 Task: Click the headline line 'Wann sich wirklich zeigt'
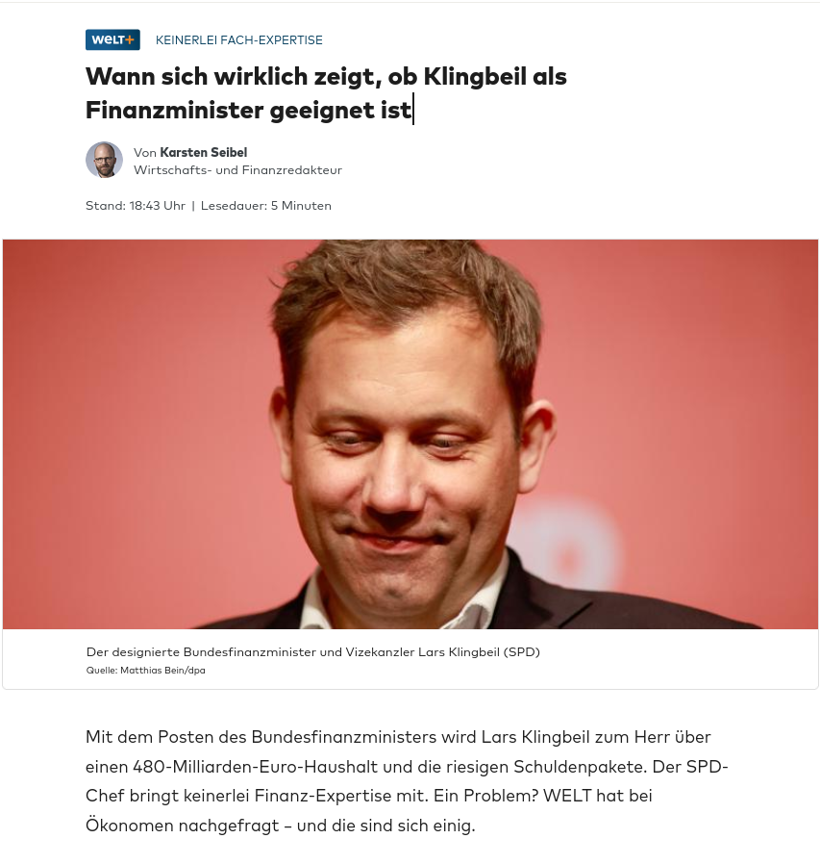click(234, 77)
